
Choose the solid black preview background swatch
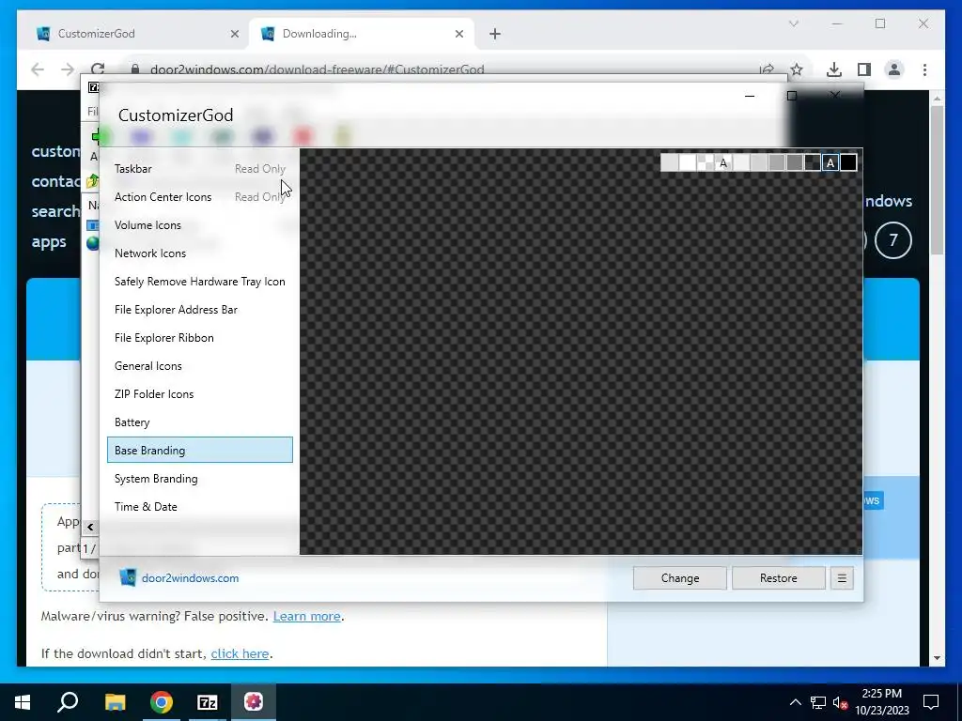[848, 162]
